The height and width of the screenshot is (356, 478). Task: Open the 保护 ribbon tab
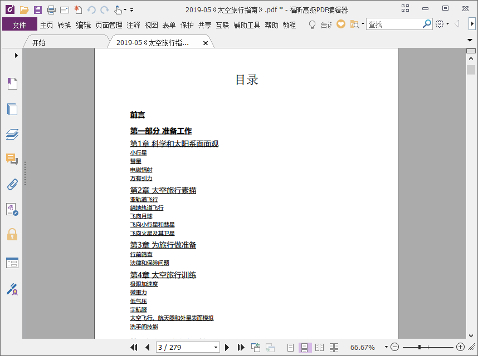point(187,25)
